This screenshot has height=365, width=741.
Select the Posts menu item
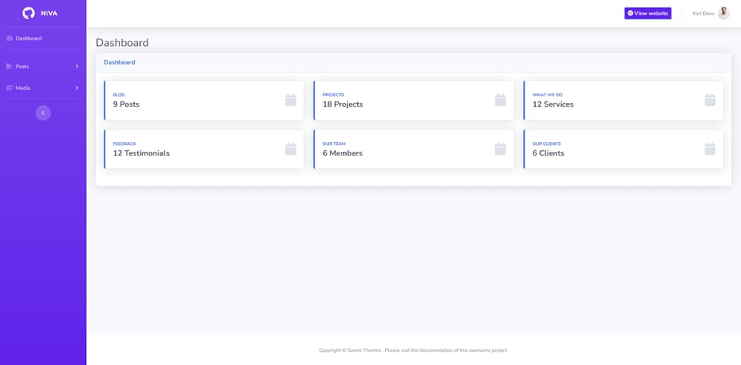tap(23, 67)
